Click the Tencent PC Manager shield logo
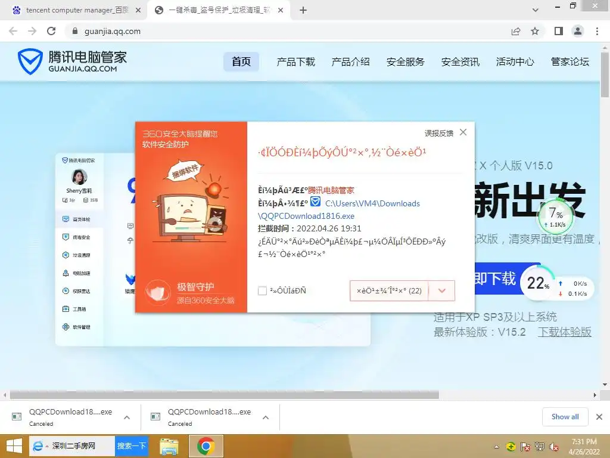This screenshot has height=458, width=610. [30, 61]
